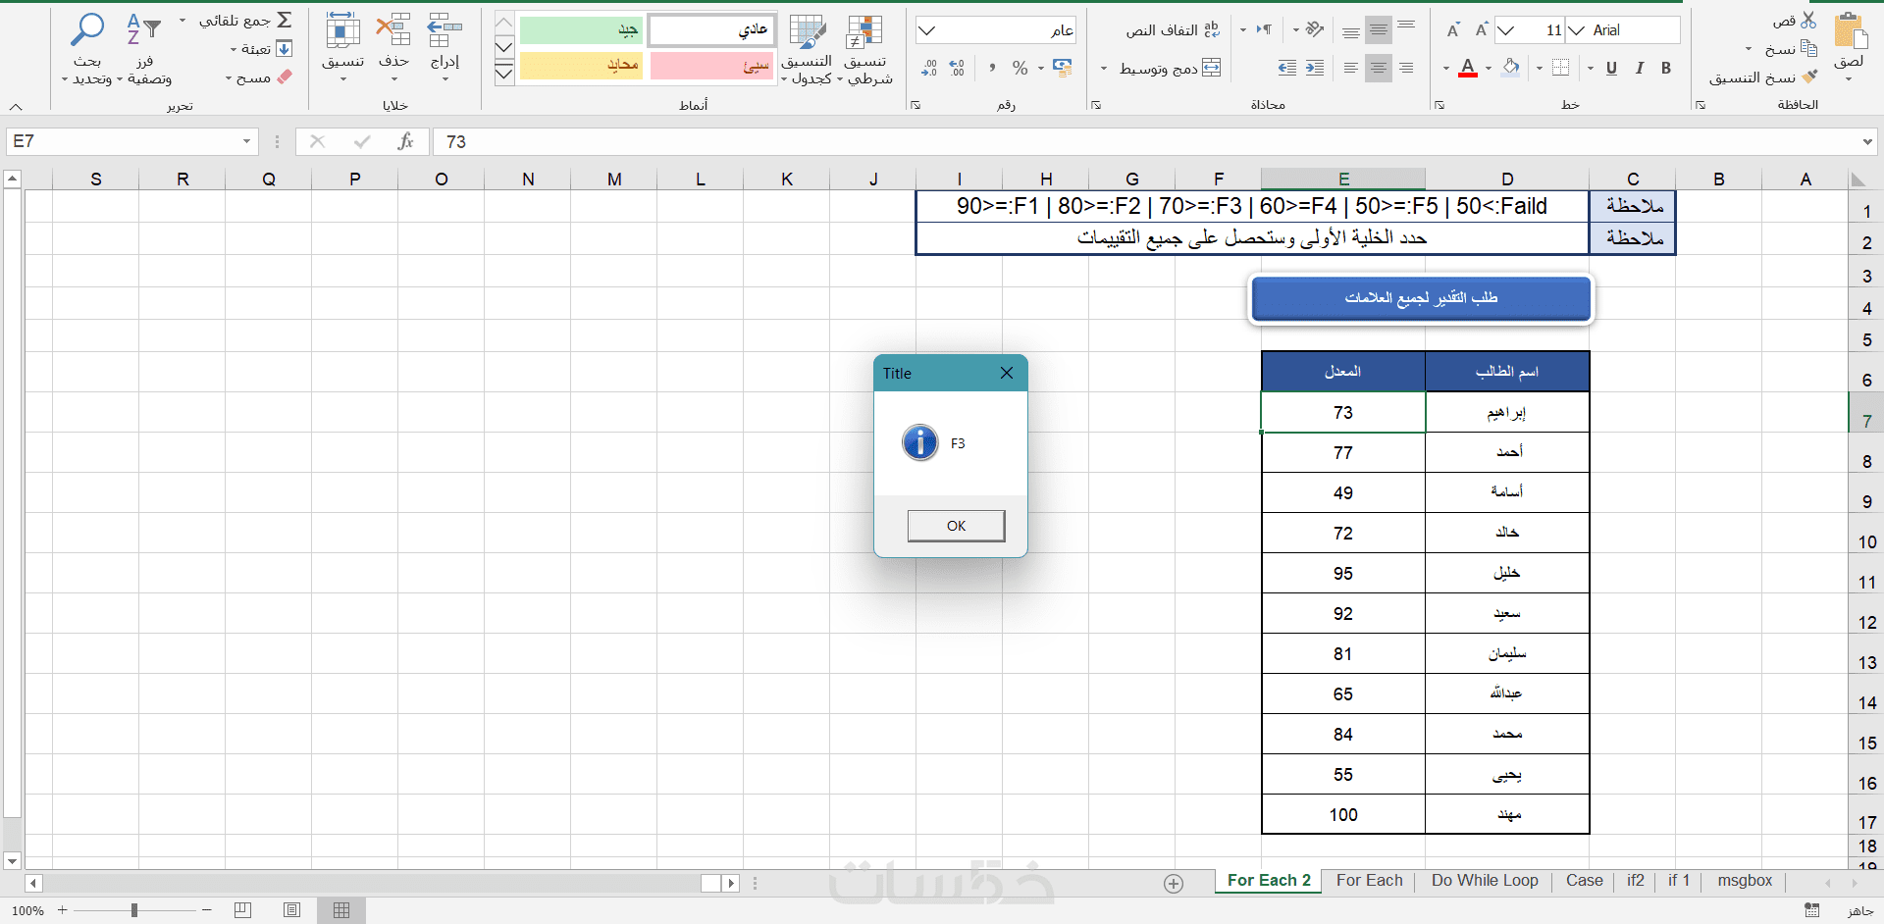Click the Cut (قص) scissors icon
Viewport: 1884px width, 924px height.
click(1808, 21)
